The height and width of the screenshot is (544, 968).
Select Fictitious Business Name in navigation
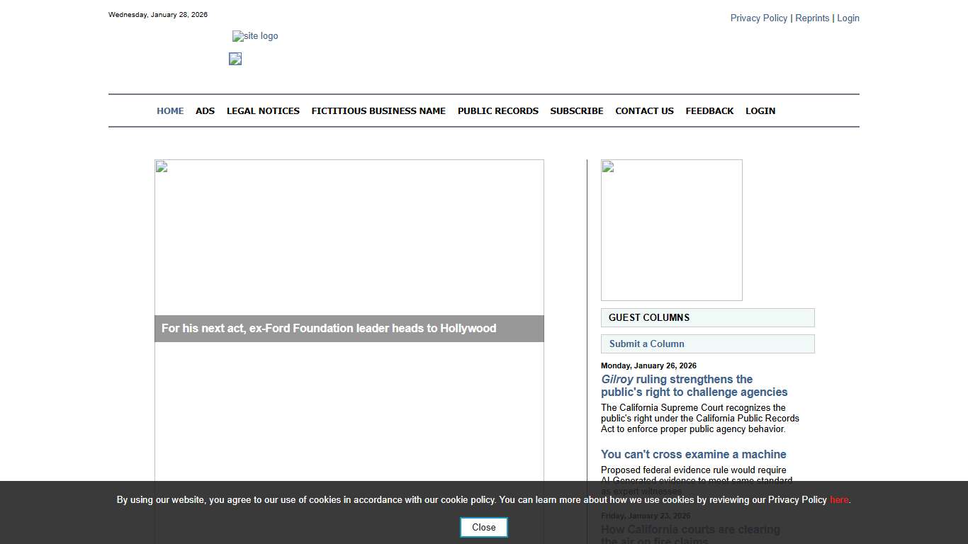(x=378, y=111)
